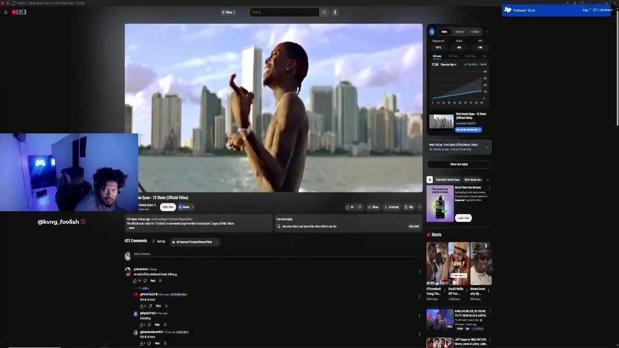Switch to the Overview tab
The height and width of the screenshot is (348, 619).
459,32
